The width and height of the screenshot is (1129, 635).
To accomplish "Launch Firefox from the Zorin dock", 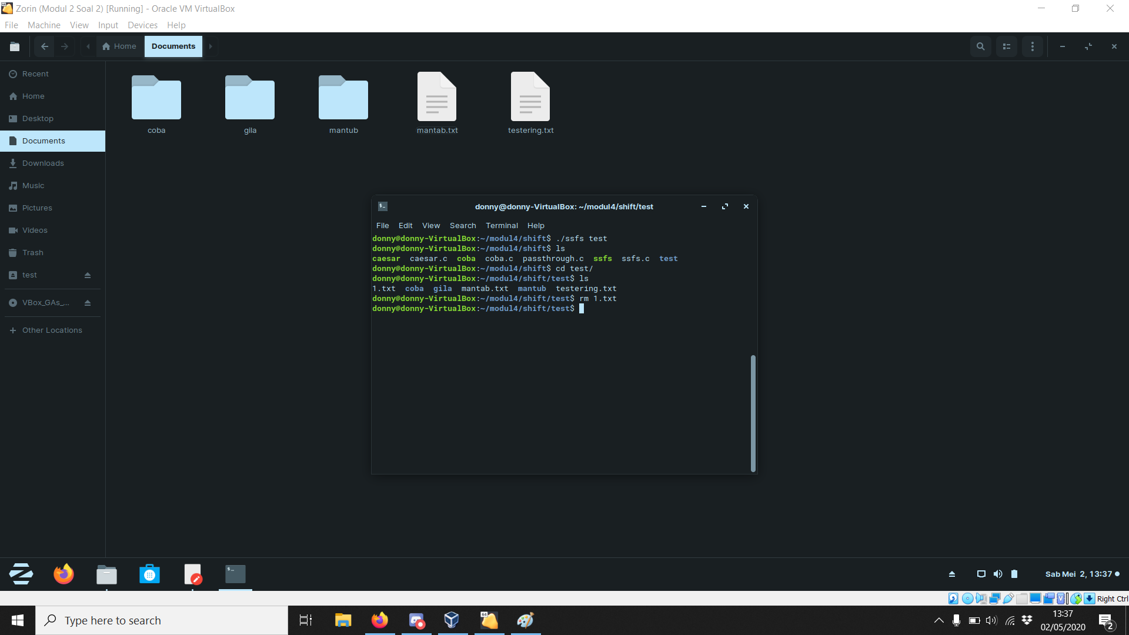I will coord(64,574).
